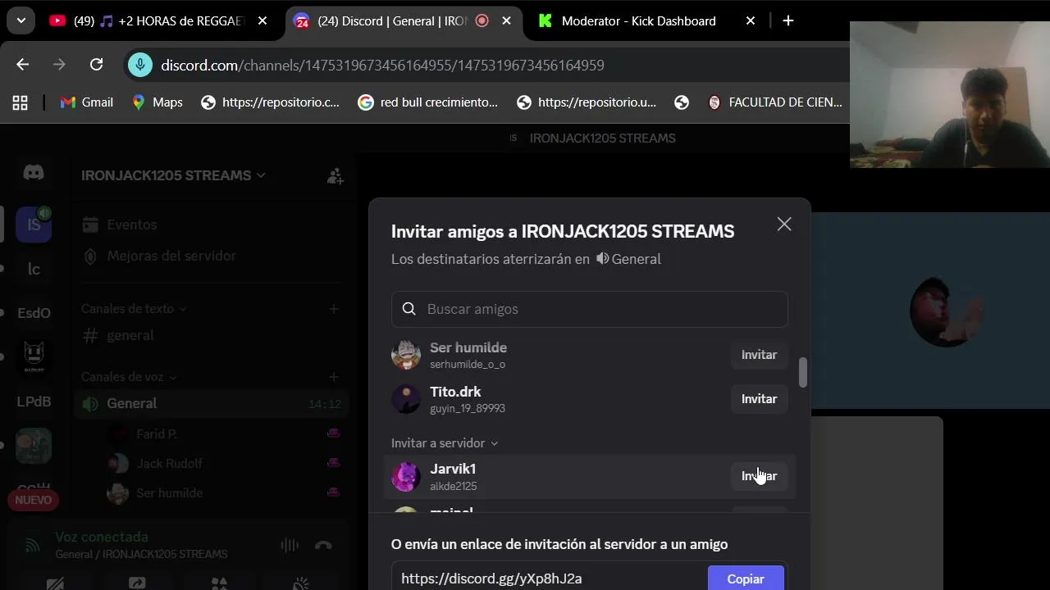Click the participant avatar in call view

947,311
